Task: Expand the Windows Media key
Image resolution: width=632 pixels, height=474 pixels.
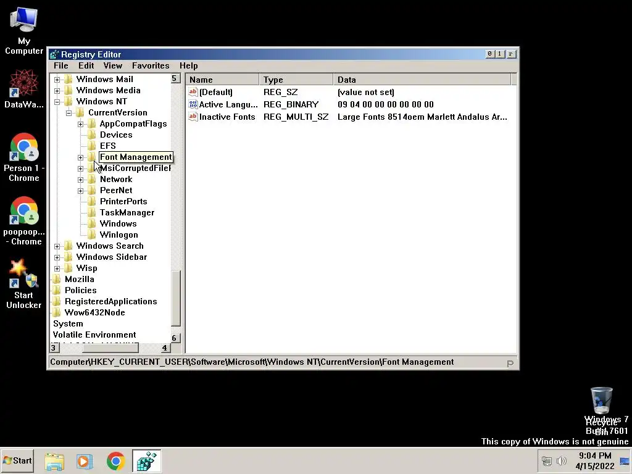Action: click(57, 91)
